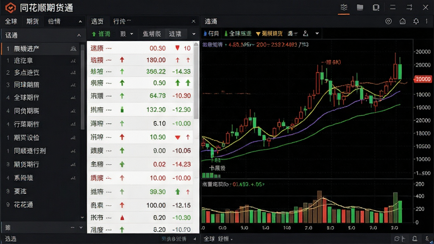Expand the chevron in the bottom-left 接 row

point(81,227)
